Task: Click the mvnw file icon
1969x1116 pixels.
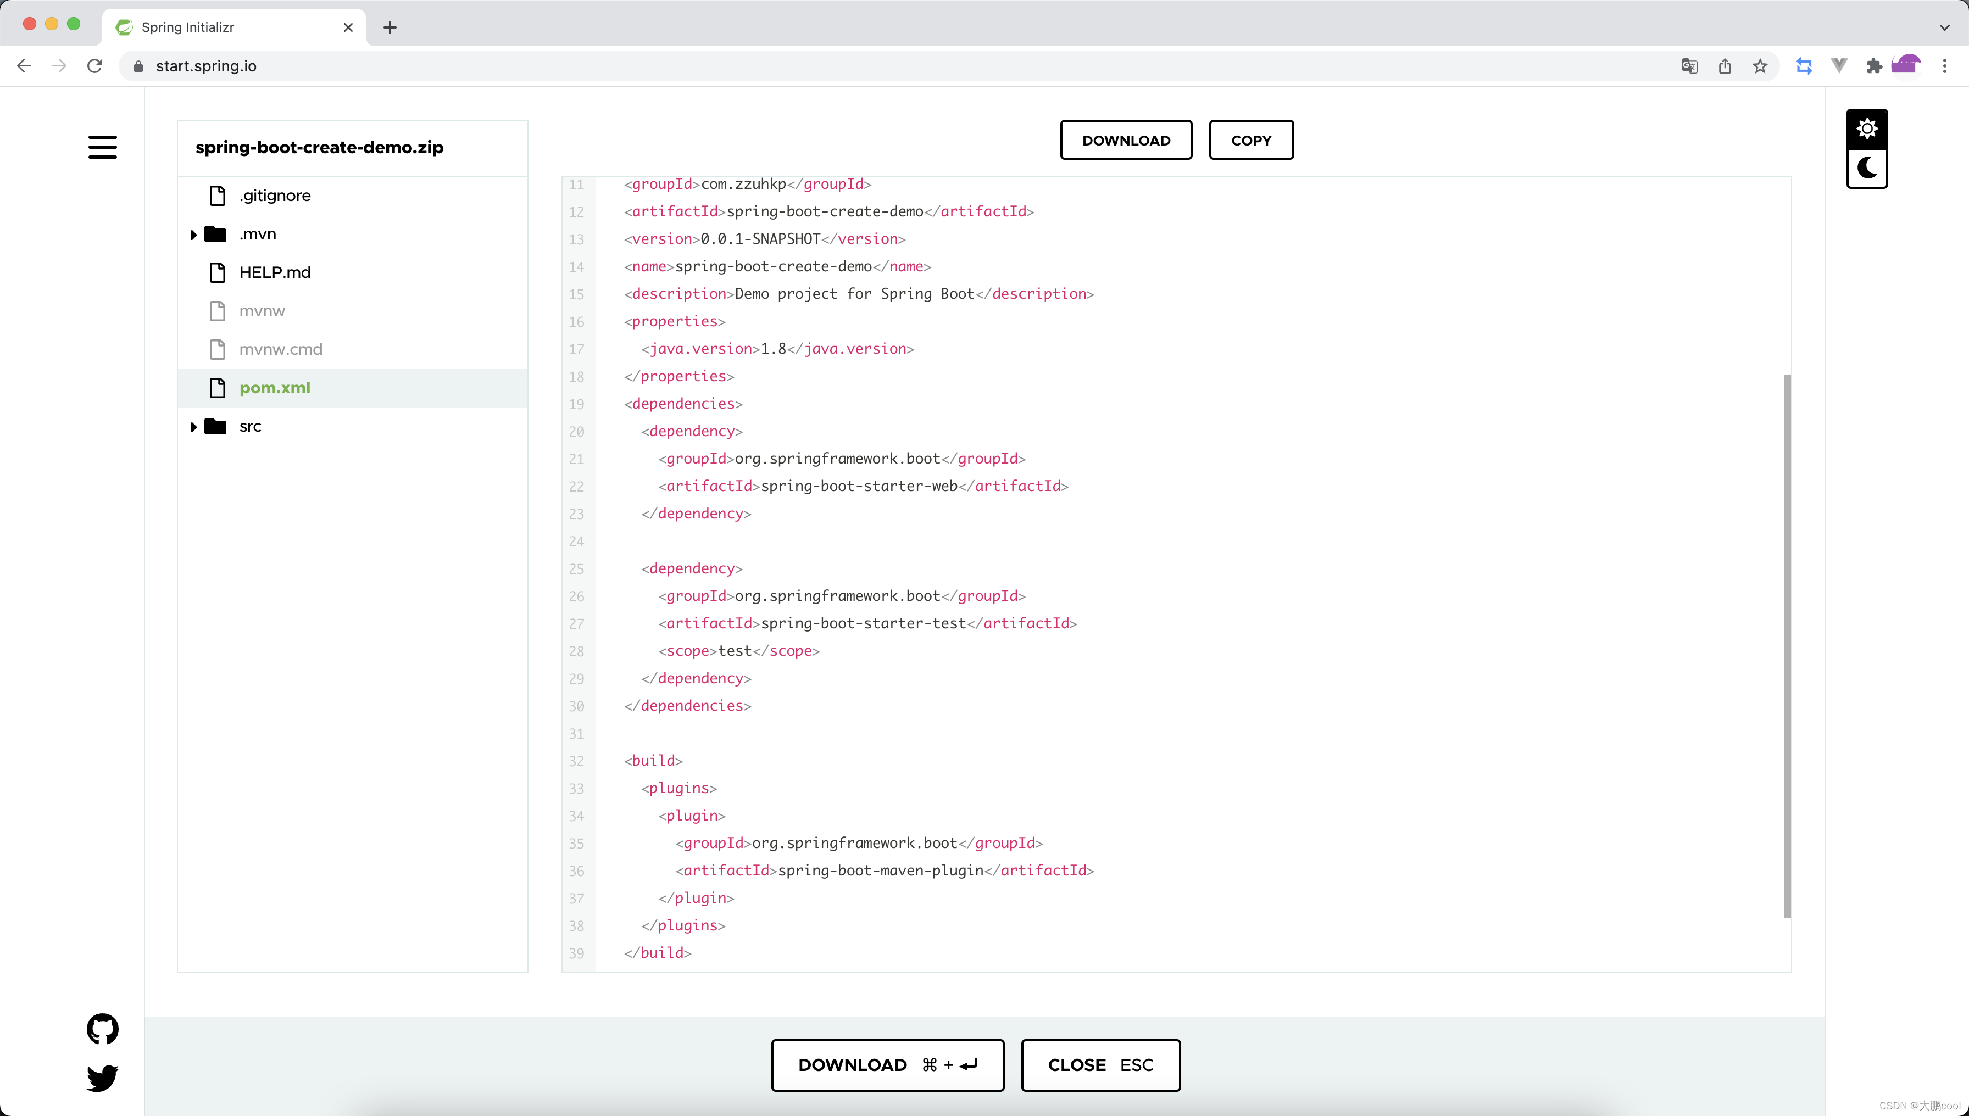Action: 217,310
